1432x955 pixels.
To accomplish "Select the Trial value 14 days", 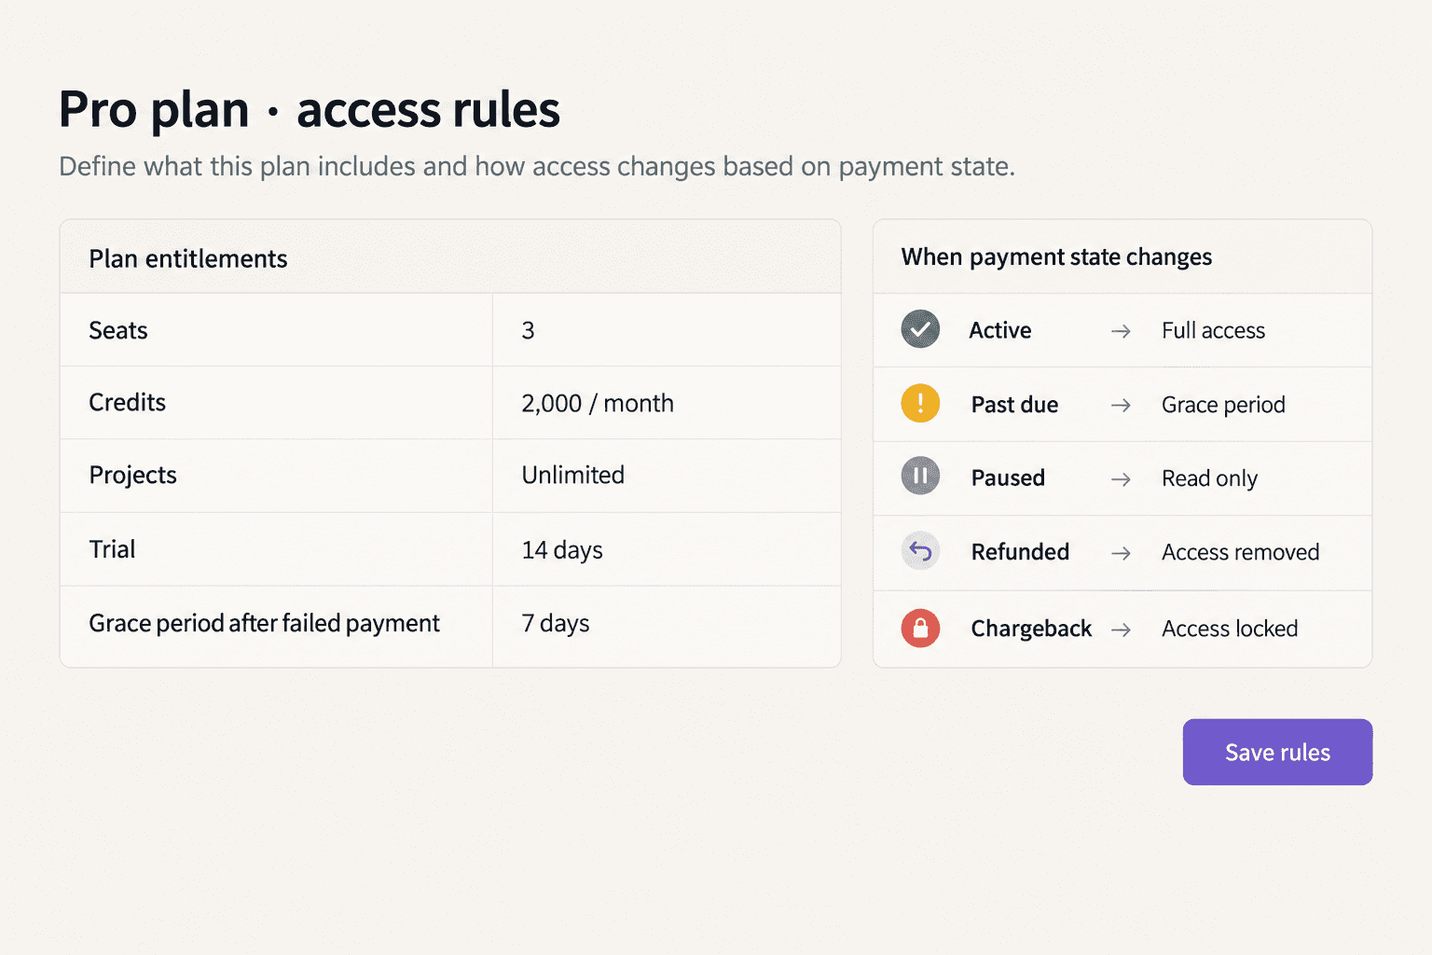I will coord(562,549).
